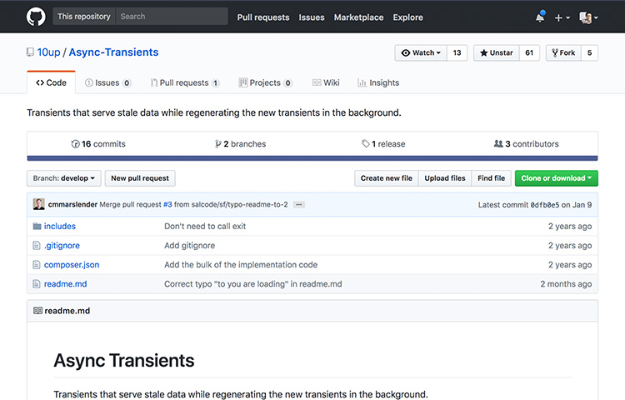Expand the Clone or download menu
This screenshot has height=400, width=625.
(557, 178)
